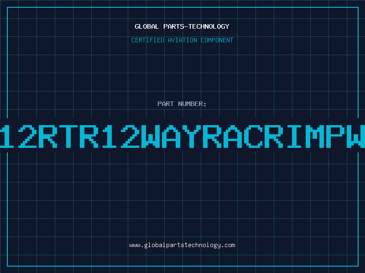Click the PART NUMBER: label
The width and height of the screenshot is (365, 273).
[x=182, y=104]
